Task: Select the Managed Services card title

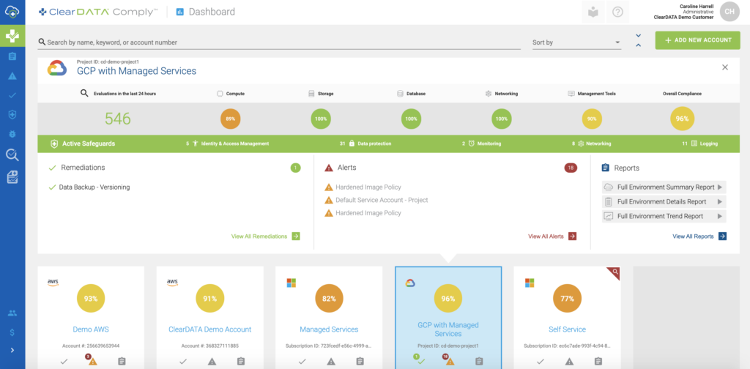Action: coord(329,329)
